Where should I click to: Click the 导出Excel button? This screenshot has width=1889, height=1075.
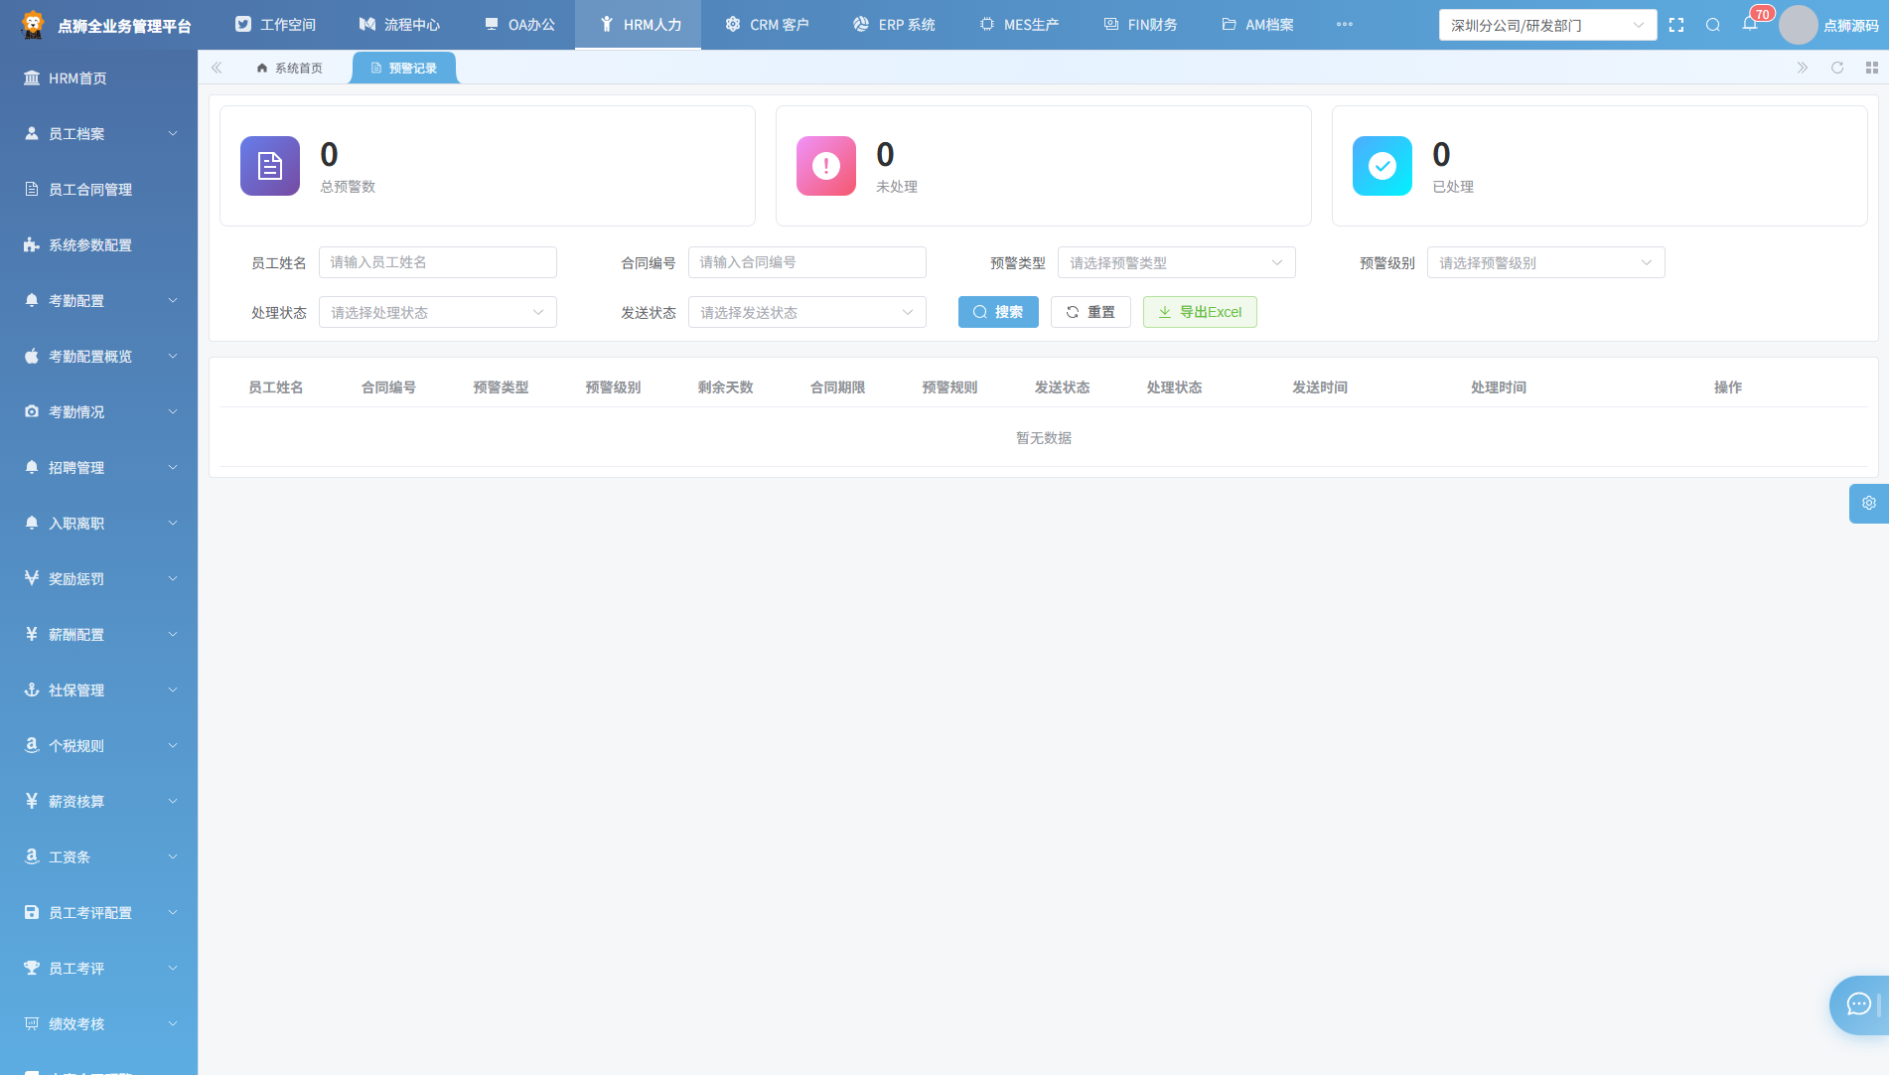coord(1200,312)
